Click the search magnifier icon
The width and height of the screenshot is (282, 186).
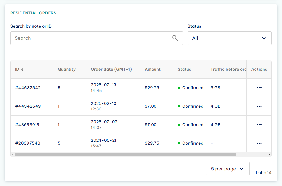[175, 38]
